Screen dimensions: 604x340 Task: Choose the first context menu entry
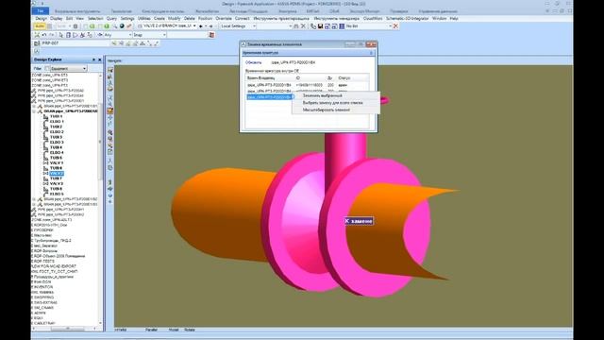[336, 95]
